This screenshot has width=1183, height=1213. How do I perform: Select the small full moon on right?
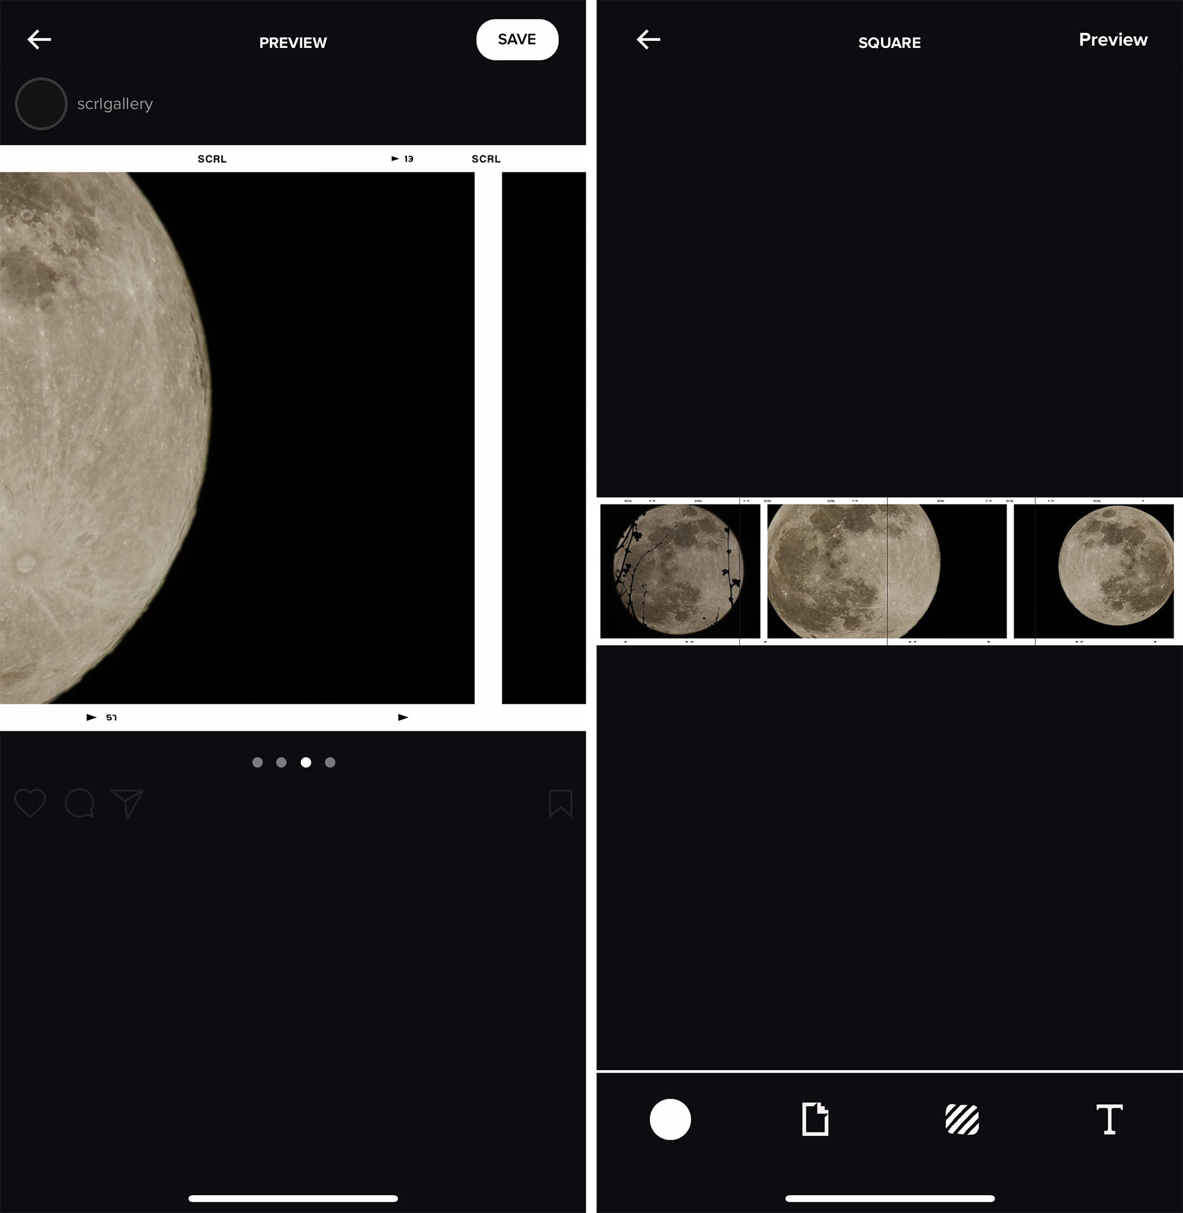coord(1115,565)
